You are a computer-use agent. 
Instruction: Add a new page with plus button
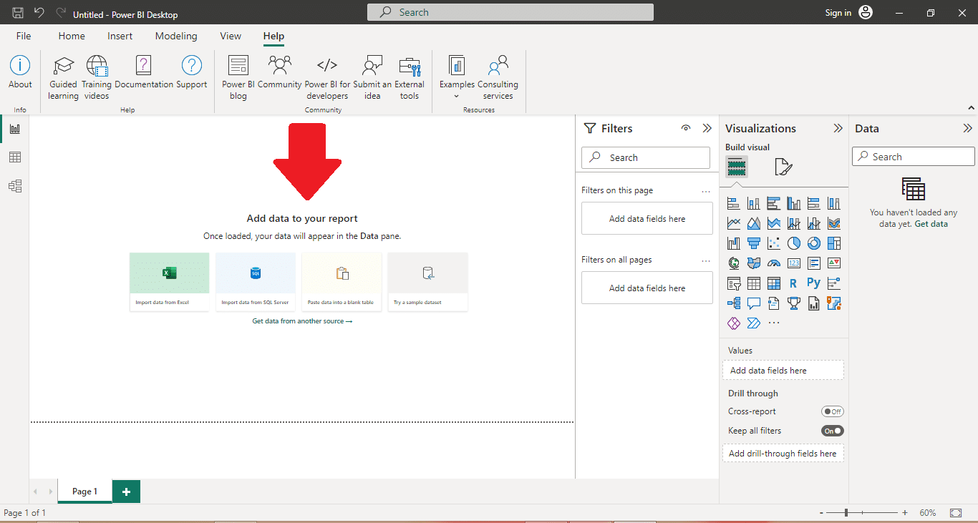[127, 492]
